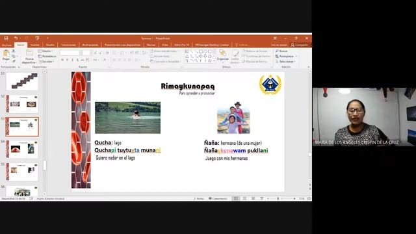Toggle Bold formatting (N)
The width and height of the screenshot is (416, 234).
tap(62, 60)
